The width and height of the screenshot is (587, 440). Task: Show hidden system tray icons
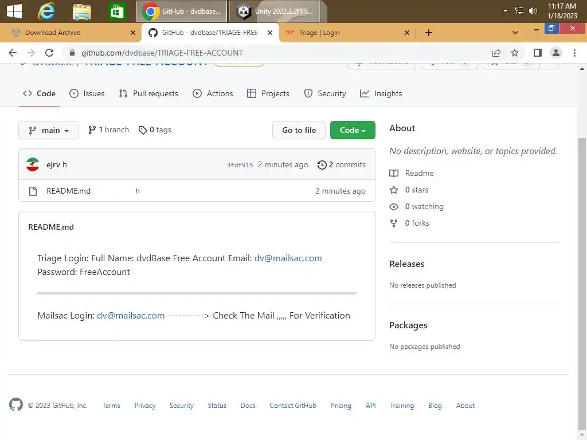click(505, 11)
